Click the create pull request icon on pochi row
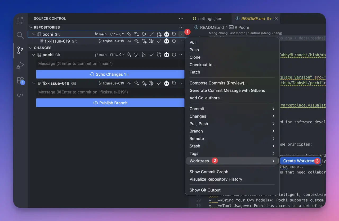 (x=159, y=34)
